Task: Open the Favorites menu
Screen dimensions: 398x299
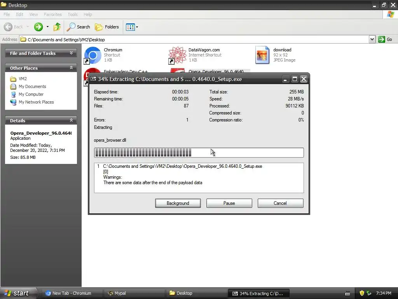Action: 53,14
